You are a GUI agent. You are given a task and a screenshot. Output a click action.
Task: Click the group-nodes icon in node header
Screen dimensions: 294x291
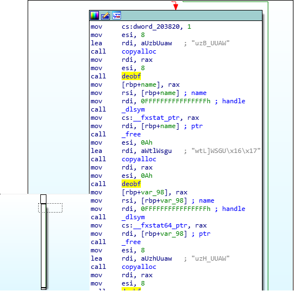[117, 15]
